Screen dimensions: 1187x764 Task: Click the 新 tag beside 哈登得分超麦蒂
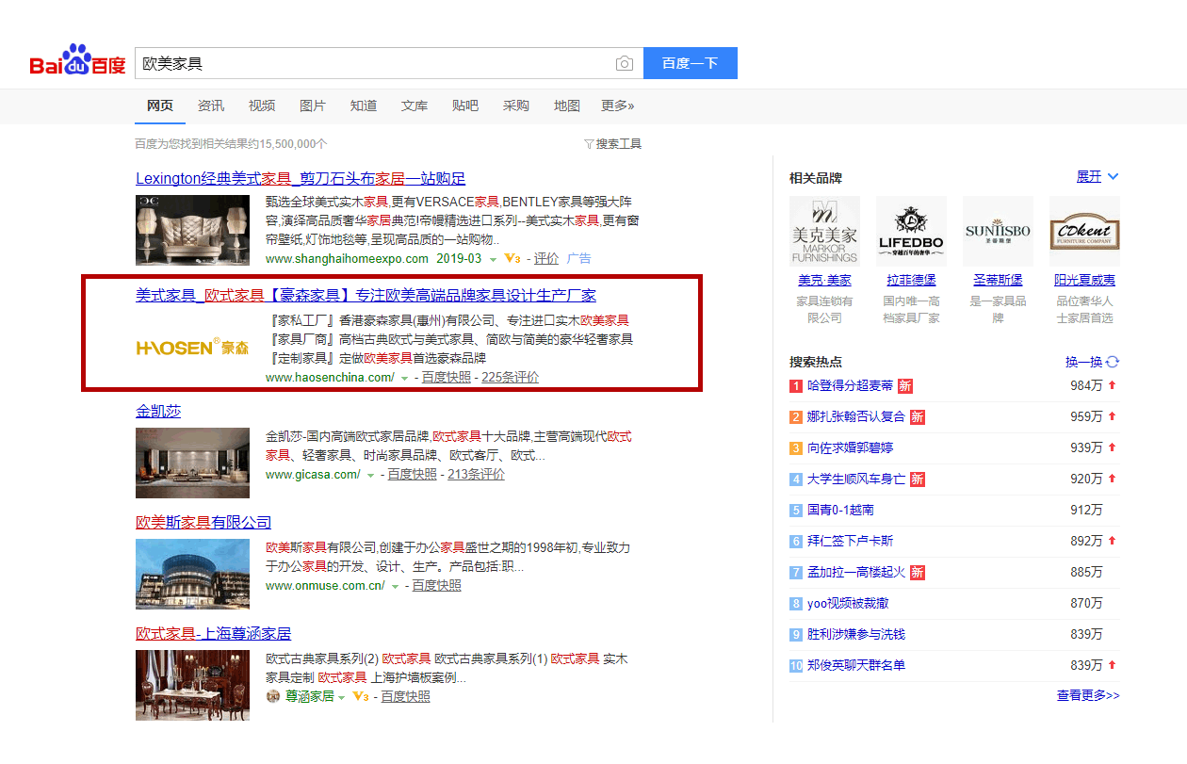coord(905,385)
